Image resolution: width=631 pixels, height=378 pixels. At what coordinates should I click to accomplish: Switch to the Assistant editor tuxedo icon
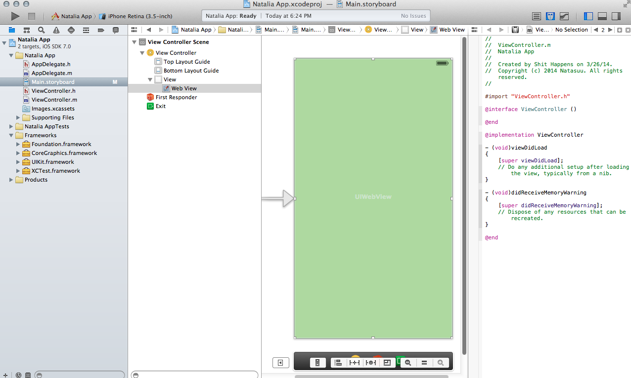pos(550,16)
